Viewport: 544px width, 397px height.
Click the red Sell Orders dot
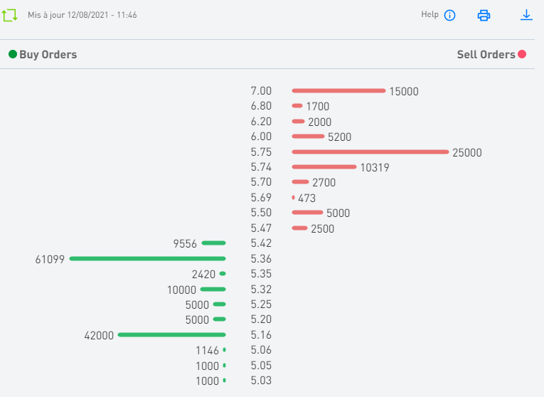[x=522, y=55]
